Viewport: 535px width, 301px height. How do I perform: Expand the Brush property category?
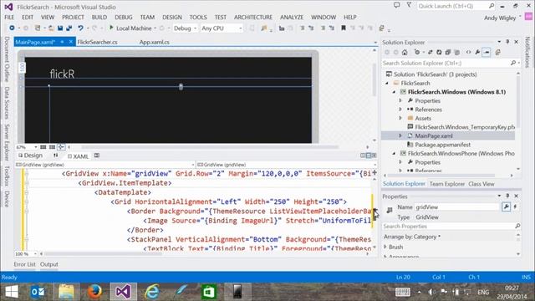pos(385,247)
